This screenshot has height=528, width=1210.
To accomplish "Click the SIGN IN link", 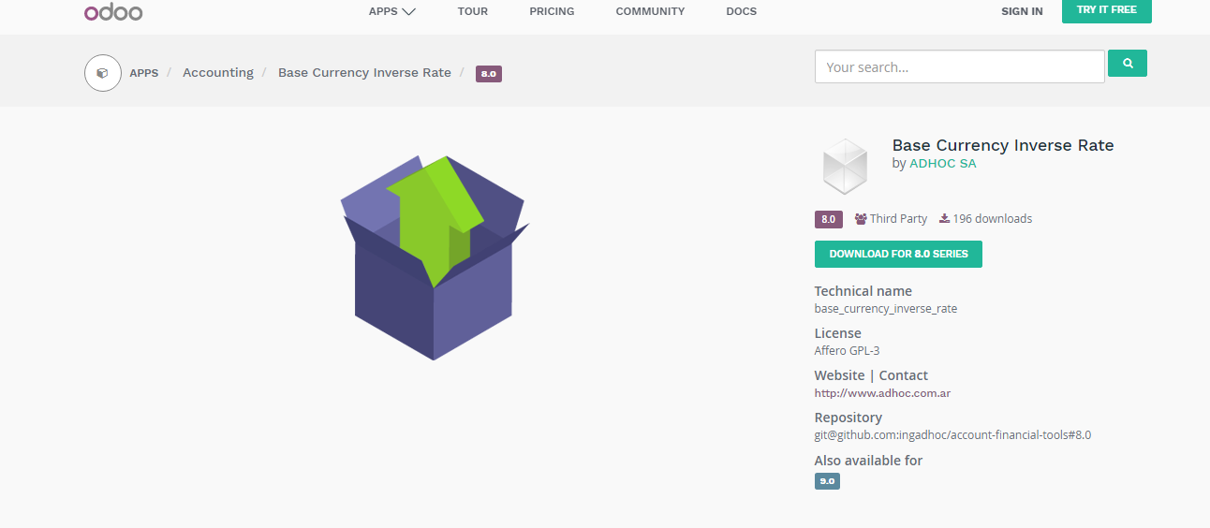I will [x=1022, y=11].
